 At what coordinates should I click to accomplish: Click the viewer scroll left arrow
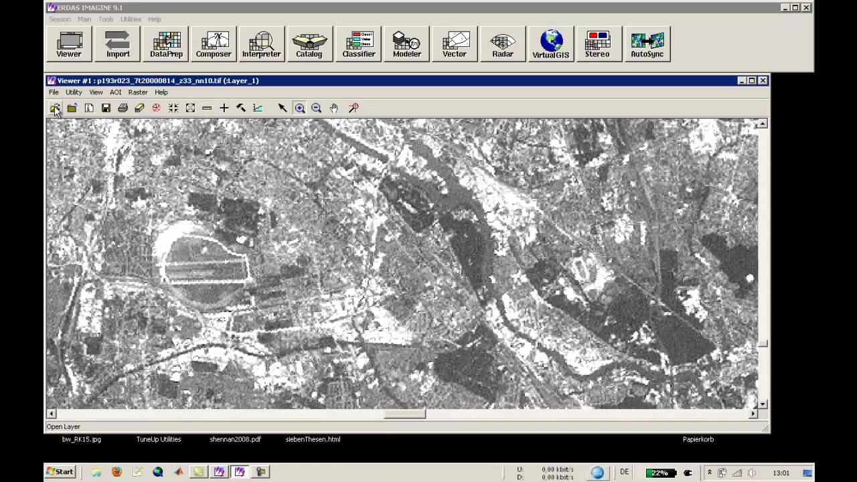click(x=51, y=414)
